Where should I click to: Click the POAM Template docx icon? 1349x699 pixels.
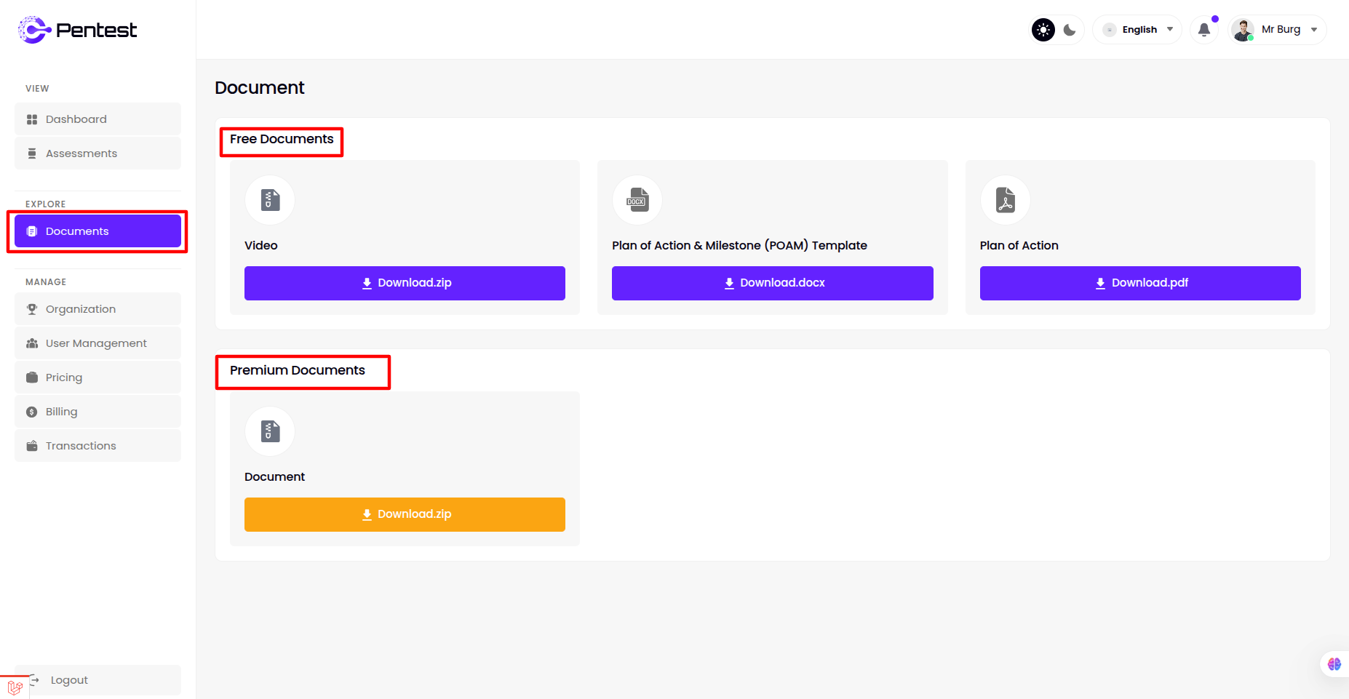click(x=637, y=200)
